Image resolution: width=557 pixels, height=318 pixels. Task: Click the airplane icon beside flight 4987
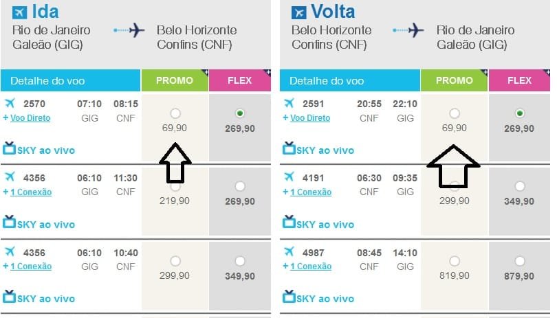click(x=289, y=251)
